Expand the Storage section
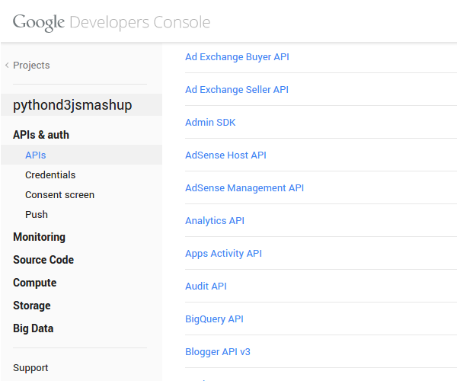457x381 pixels. (x=32, y=306)
